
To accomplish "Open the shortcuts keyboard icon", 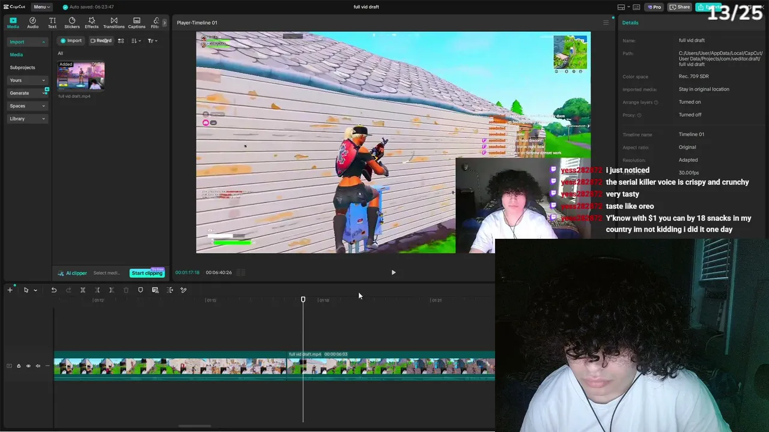I will coord(636,7).
